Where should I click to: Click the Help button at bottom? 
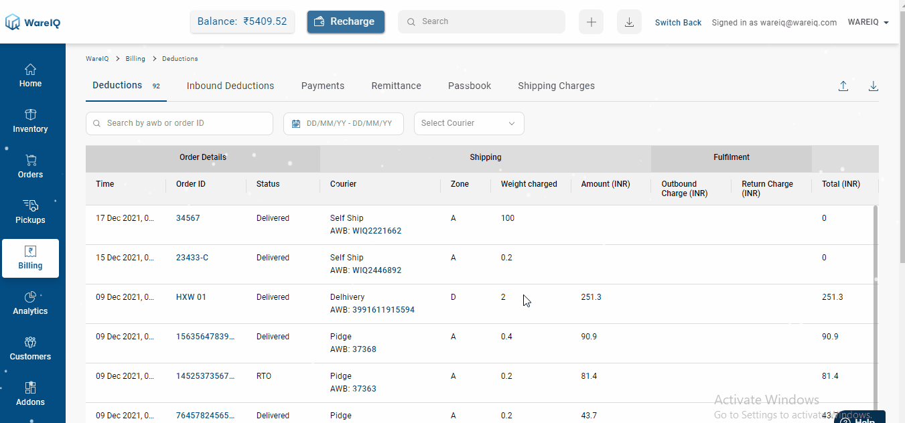tap(860, 418)
